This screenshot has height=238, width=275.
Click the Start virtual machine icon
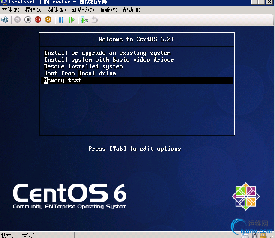pos(17,20)
